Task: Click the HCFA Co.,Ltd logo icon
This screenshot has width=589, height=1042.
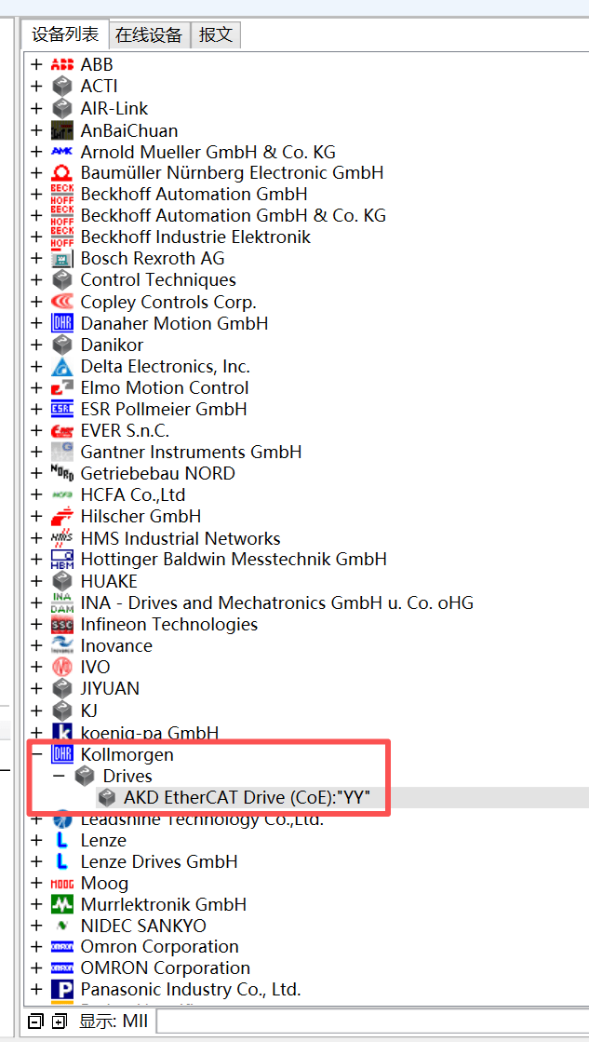Action: coord(61,495)
